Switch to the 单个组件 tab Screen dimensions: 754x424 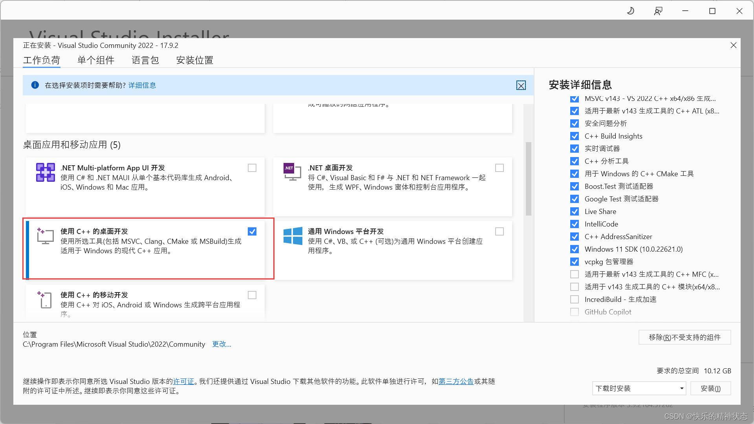coord(96,60)
